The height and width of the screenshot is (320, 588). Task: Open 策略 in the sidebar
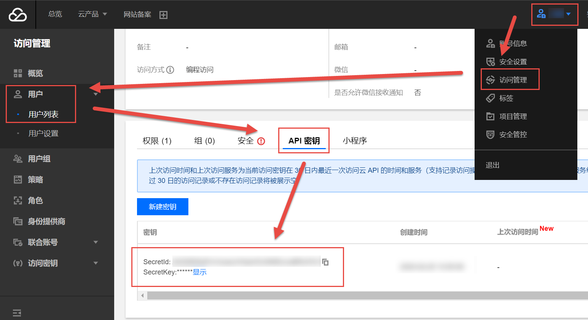[x=35, y=180]
